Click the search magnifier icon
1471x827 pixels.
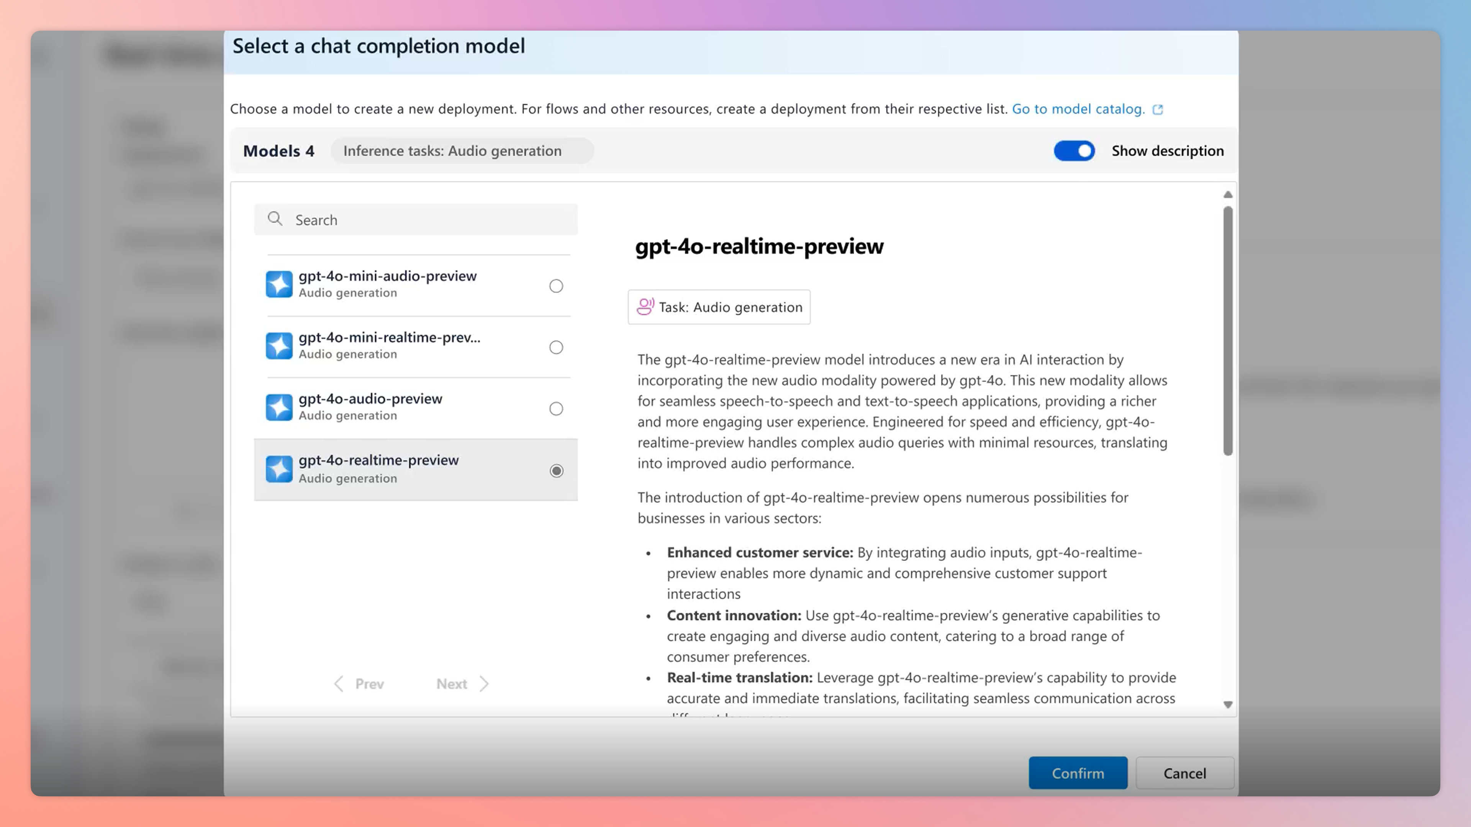(275, 219)
